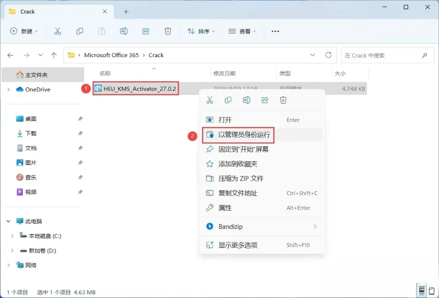Choose 显示更多选项 menu item
This screenshot has width=439, height=298.
(x=262, y=245)
